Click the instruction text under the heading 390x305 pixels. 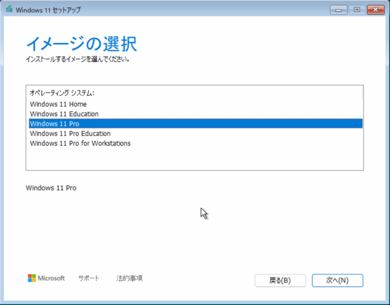point(77,60)
